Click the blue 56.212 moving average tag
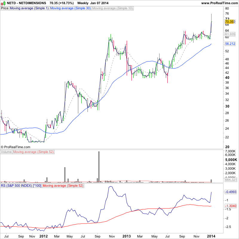This screenshot has height=239, width=239. [230, 44]
